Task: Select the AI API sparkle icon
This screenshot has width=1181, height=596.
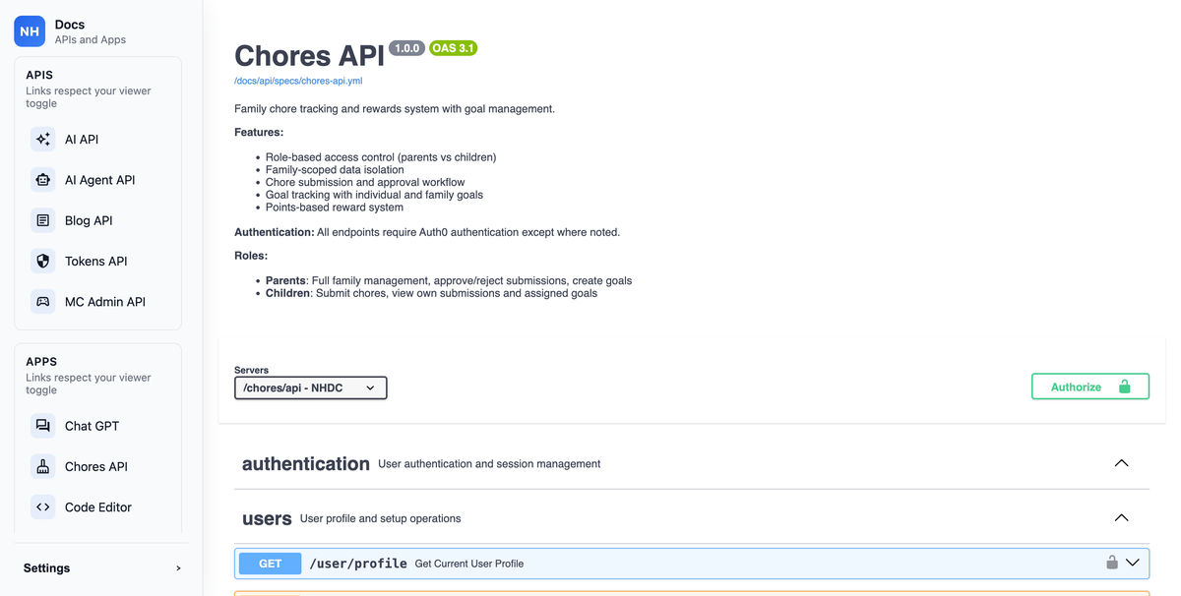Action: pyautogui.click(x=43, y=139)
